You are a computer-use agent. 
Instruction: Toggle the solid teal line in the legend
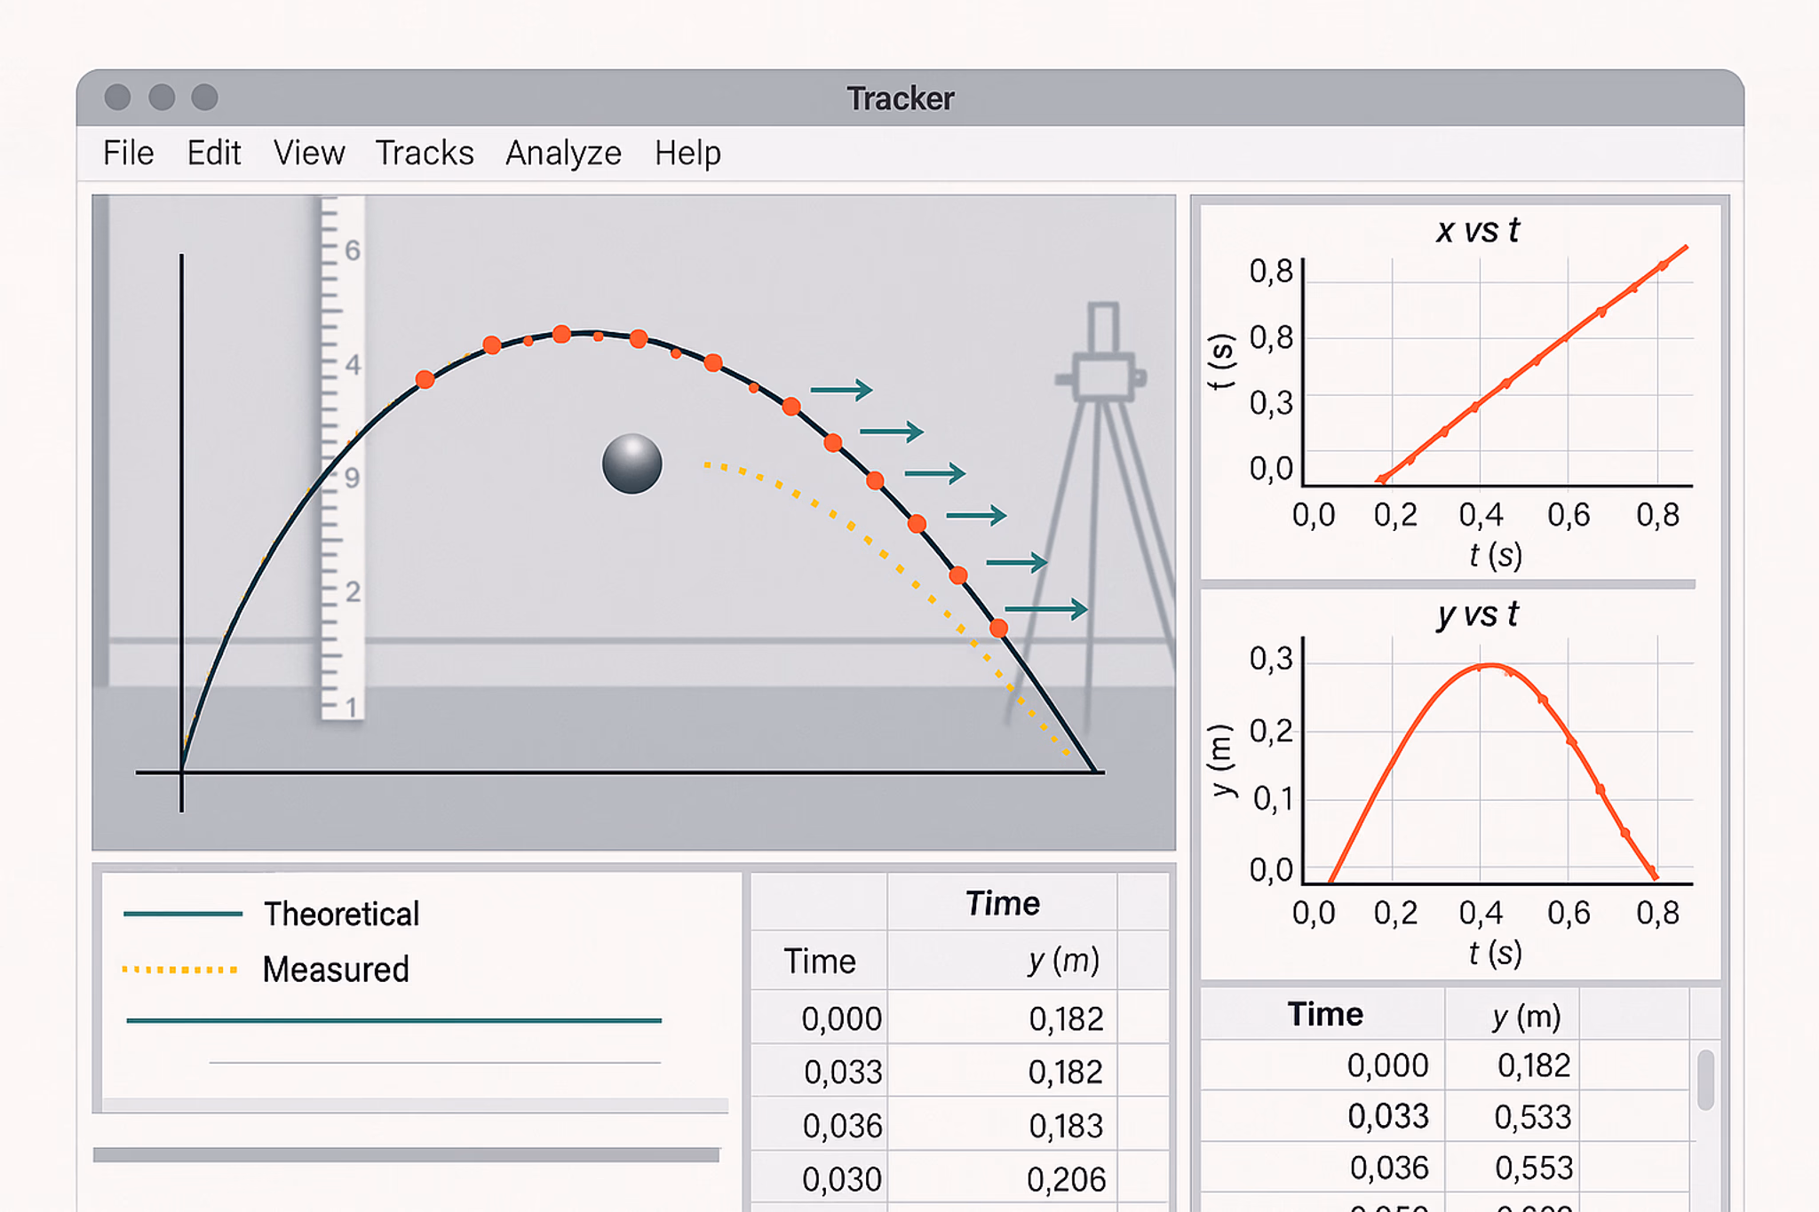(x=395, y=1021)
